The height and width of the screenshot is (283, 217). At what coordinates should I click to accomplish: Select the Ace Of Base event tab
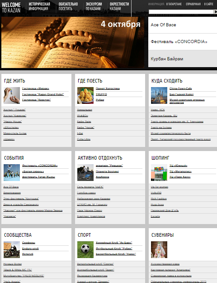point(183,25)
